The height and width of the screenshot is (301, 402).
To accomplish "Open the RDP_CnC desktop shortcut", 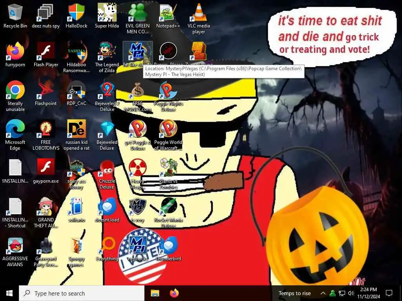I will (77, 93).
